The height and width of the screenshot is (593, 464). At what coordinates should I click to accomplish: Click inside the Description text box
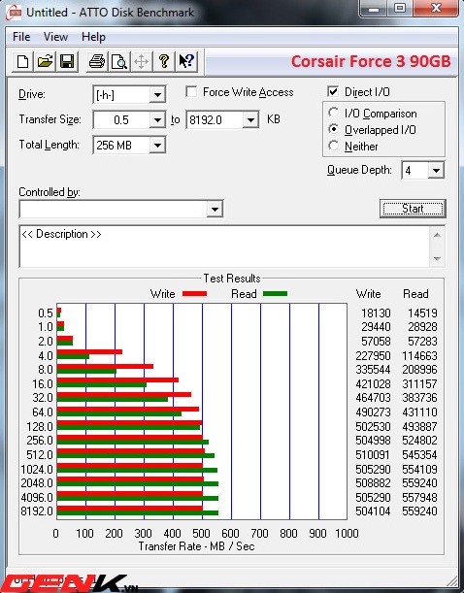(224, 247)
